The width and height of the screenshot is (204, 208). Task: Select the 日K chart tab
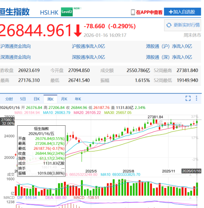pos(37,99)
